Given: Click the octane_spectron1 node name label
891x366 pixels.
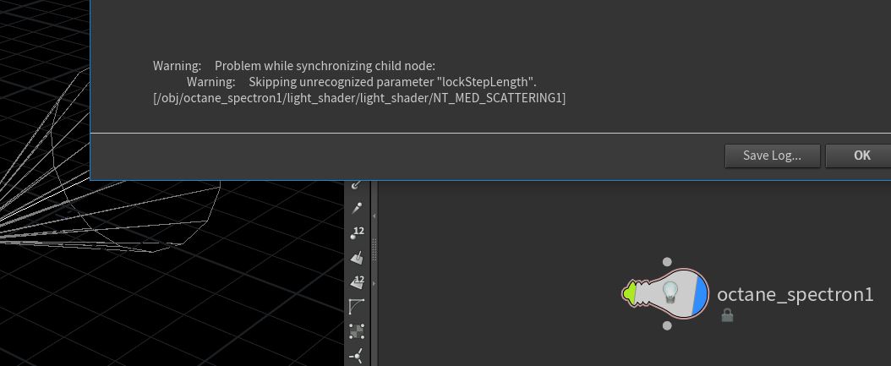Looking at the screenshot, I should coord(795,294).
